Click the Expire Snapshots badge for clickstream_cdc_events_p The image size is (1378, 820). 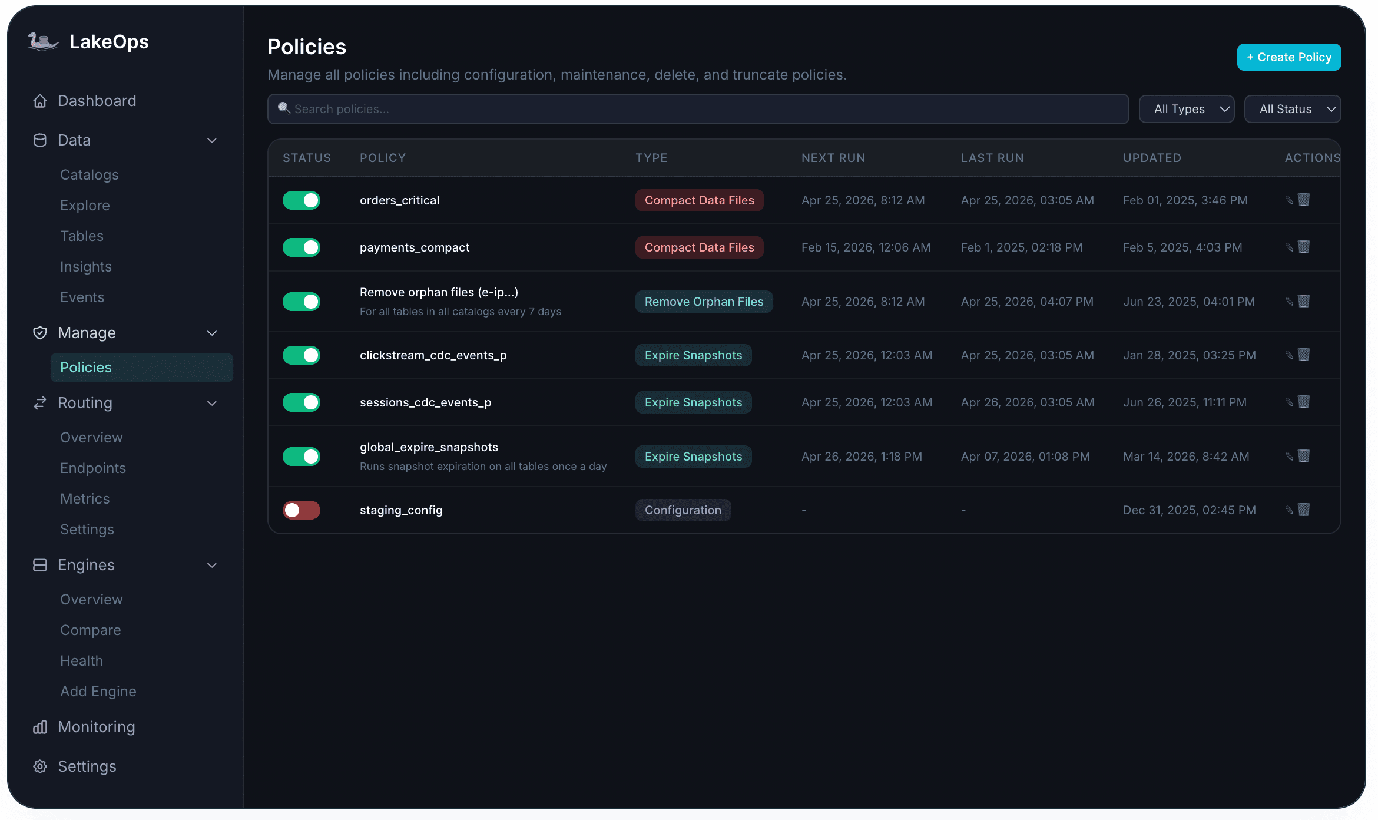click(x=693, y=355)
